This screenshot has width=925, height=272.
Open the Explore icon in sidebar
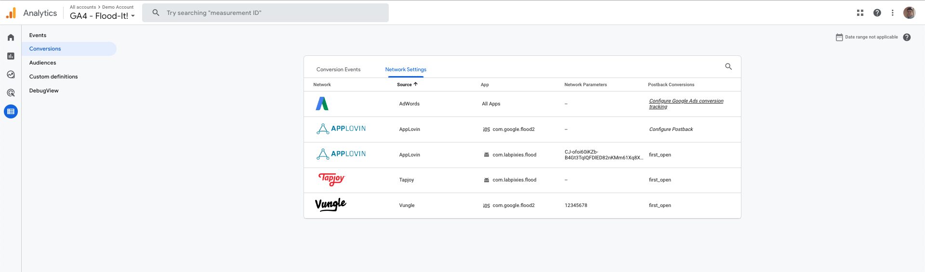pyautogui.click(x=11, y=75)
